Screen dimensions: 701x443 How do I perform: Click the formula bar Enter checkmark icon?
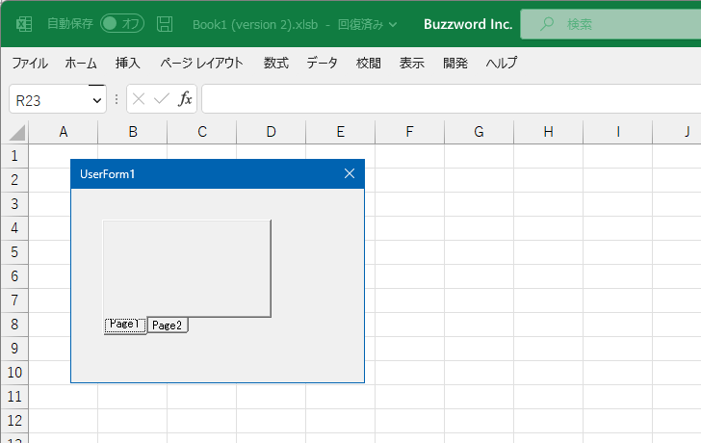coord(161,98)
